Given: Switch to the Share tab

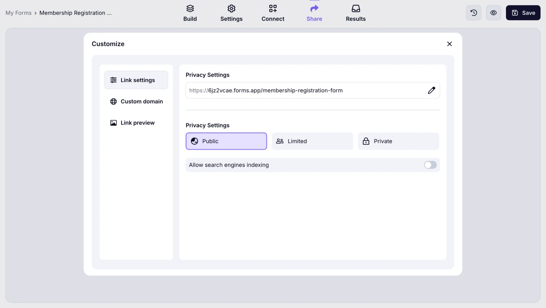Looking at the screenshot, I should (x=314, y=13).
